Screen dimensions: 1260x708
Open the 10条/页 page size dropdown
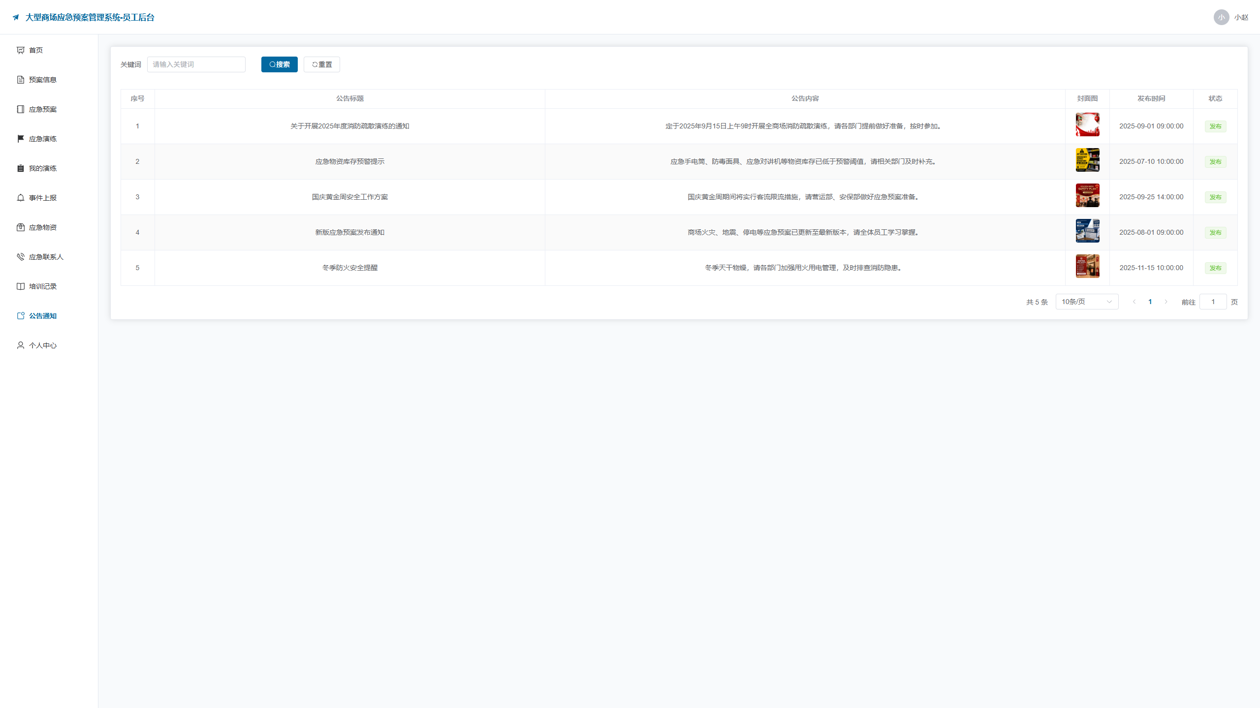click(1087, 302)
